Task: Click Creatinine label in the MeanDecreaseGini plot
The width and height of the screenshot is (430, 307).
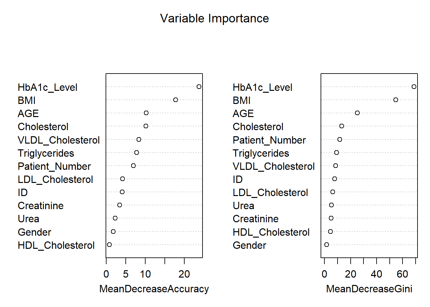Action: tap(255, 219)
